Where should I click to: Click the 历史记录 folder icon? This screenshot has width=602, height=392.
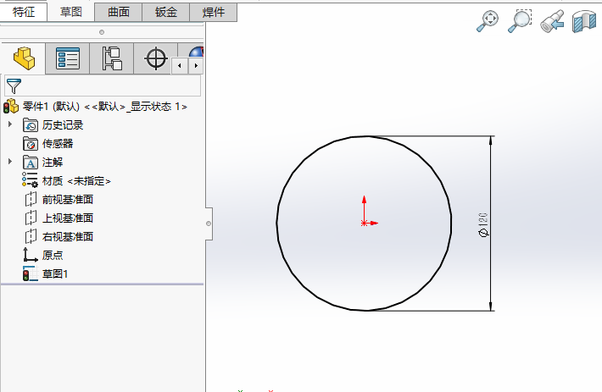click(x=31, y=125)
